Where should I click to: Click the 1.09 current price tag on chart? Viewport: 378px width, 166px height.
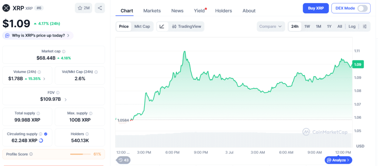[x=358, y=64]
